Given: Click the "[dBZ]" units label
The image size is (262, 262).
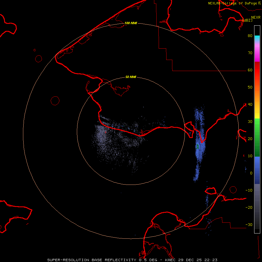Looking at the screenshot, I should click(x=247, y=20).
